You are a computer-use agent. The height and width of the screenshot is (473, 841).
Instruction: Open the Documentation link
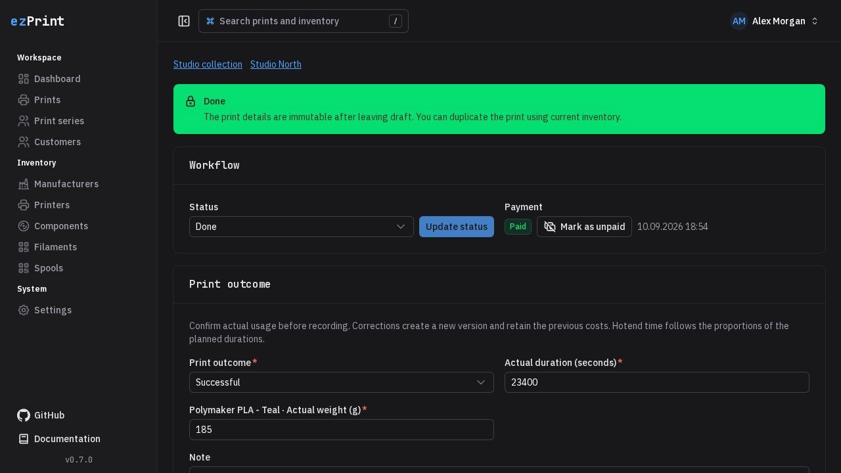pos(79,439)
